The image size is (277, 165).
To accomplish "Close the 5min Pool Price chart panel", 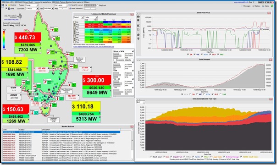I will click(269, 13).
